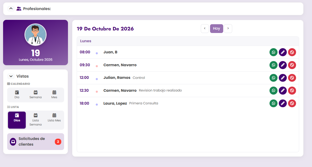Click the name Julian, Ramos
This screenshot has height=167, width=312.
pyautogui.click(x=117, y=78)
